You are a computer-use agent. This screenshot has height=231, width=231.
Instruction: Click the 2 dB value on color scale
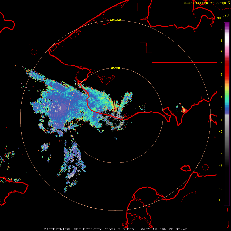(222, 86)
